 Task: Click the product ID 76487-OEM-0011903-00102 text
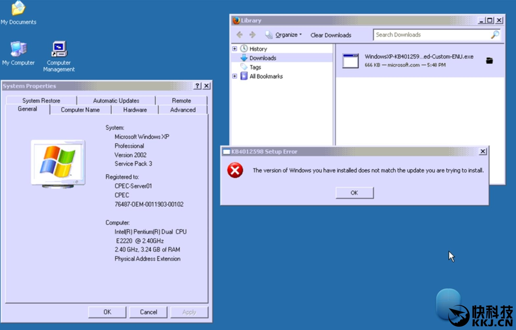click(149, 204)
